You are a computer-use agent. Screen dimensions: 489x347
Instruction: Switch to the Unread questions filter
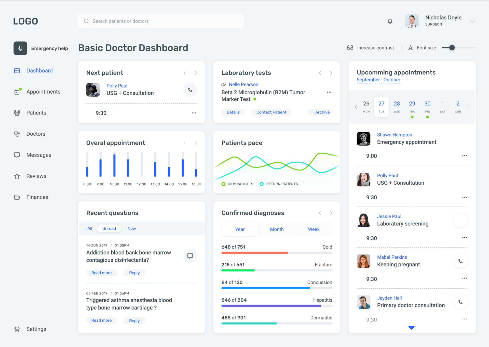click(109, 228)
